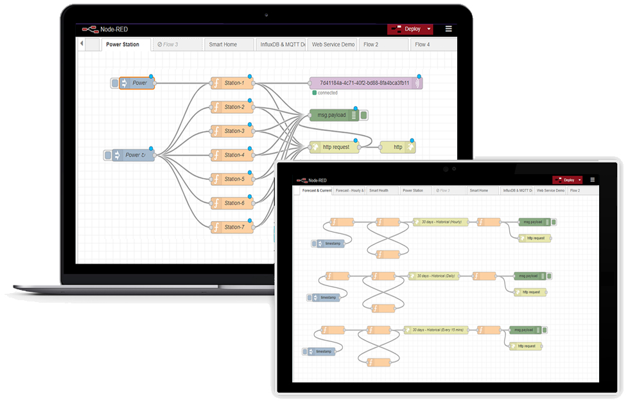
Task: Select the Station-4 function node
Action: [232, 155]
